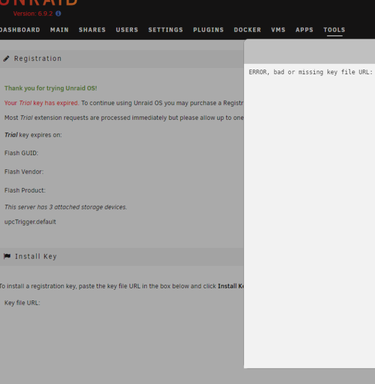The image size is (375, 384).
Task: Click the 'upcTrigger.default' text
Action: pos(30,222)
